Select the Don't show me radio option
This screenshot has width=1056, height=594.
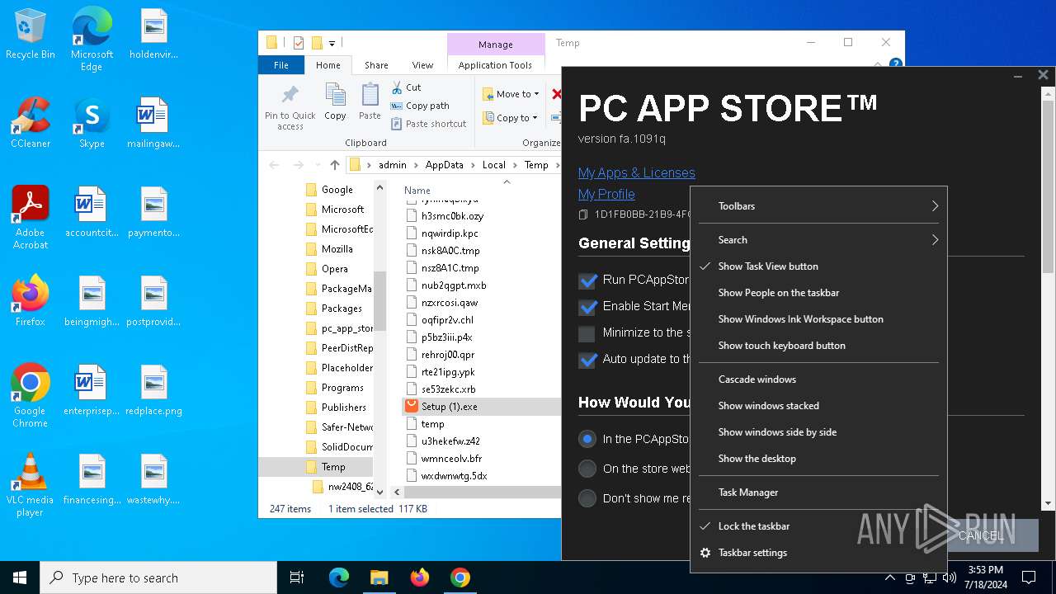(x=587, y=498)
